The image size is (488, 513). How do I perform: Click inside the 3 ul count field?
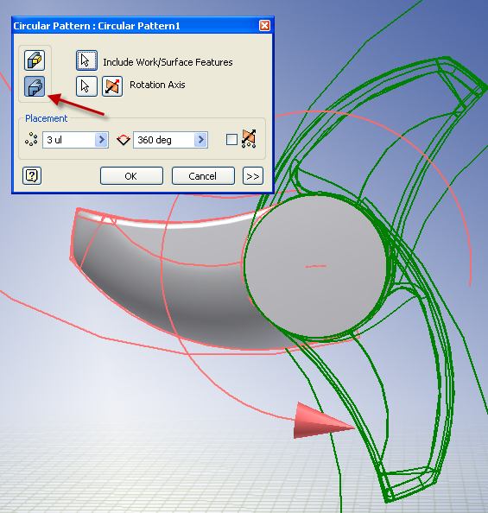pos(69,140)
